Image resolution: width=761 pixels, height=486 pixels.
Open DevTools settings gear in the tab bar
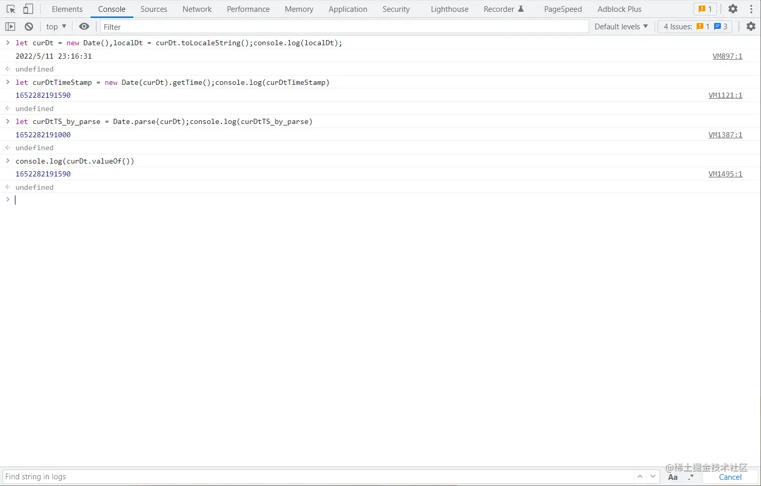733,9
